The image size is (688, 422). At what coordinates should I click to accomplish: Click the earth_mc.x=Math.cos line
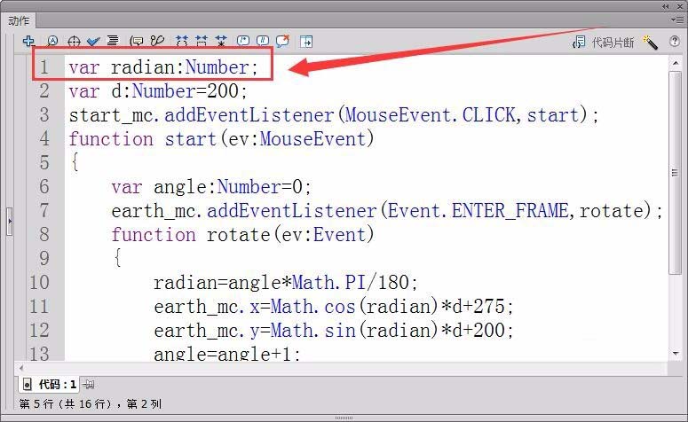(334, 307)
